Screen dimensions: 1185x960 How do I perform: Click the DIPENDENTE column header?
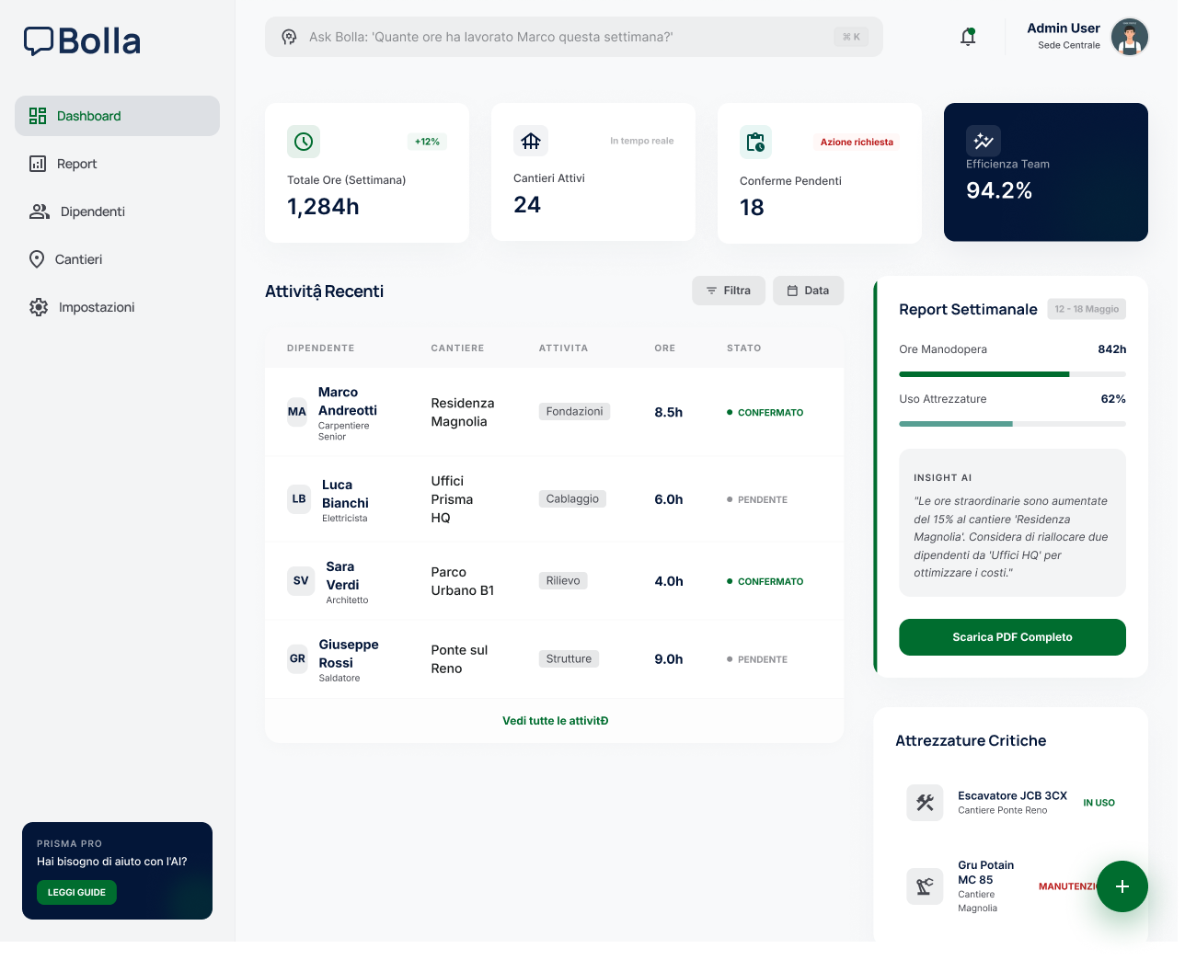click(320, 349)
